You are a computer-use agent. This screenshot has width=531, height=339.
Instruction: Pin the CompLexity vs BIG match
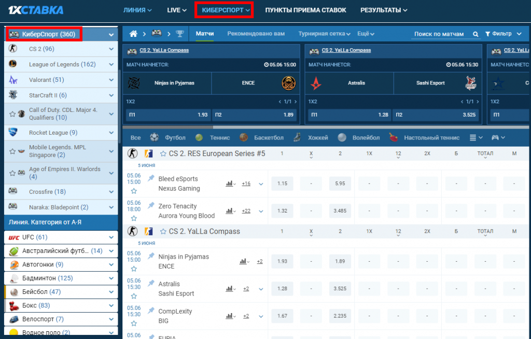point(151,310)
